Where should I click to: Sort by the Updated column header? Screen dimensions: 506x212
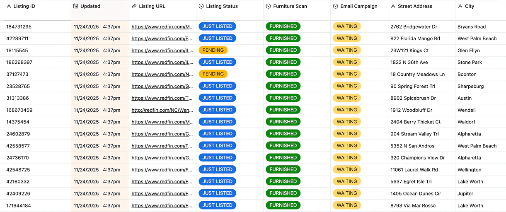[90, 6]
